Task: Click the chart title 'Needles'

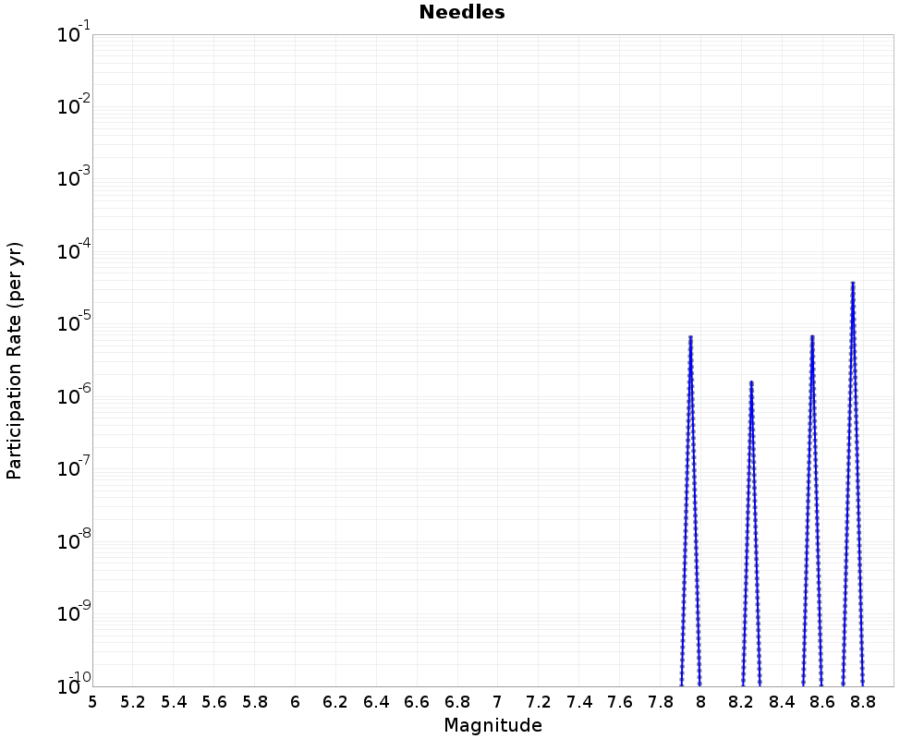Action: click(x=462, y=12)
